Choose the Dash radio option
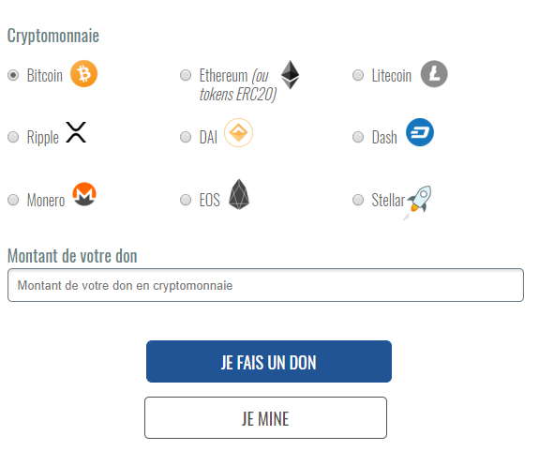The height and width of the screenshot is (466, 554). 358,137
